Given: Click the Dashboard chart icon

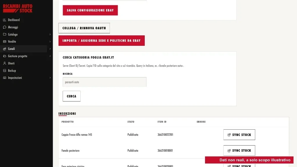Looking at the screenshot, I should [5, 20].
